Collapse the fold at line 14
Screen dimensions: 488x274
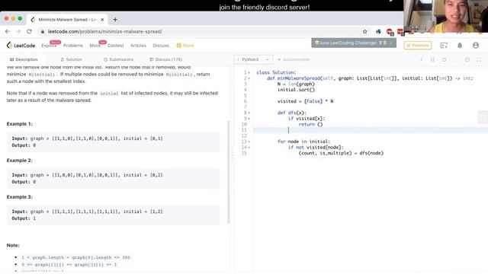click(249, 148)
